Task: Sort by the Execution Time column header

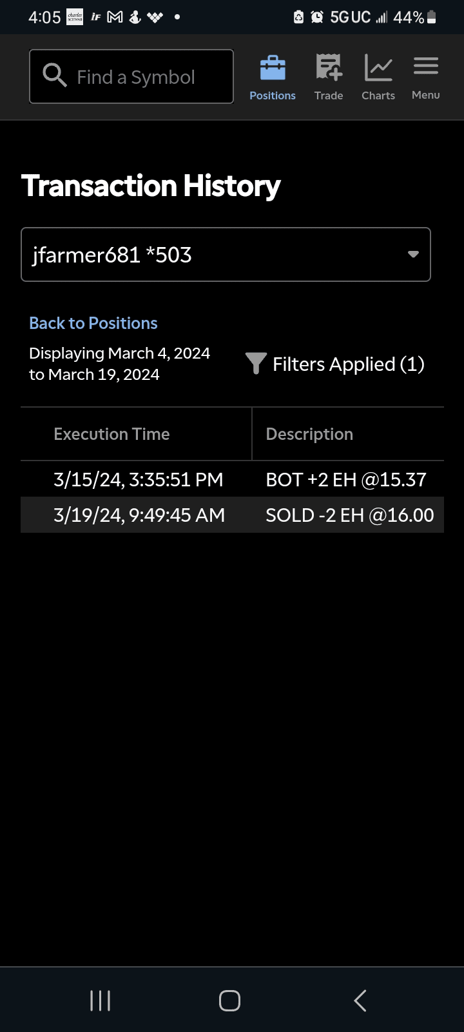Action: coord(111,434)
